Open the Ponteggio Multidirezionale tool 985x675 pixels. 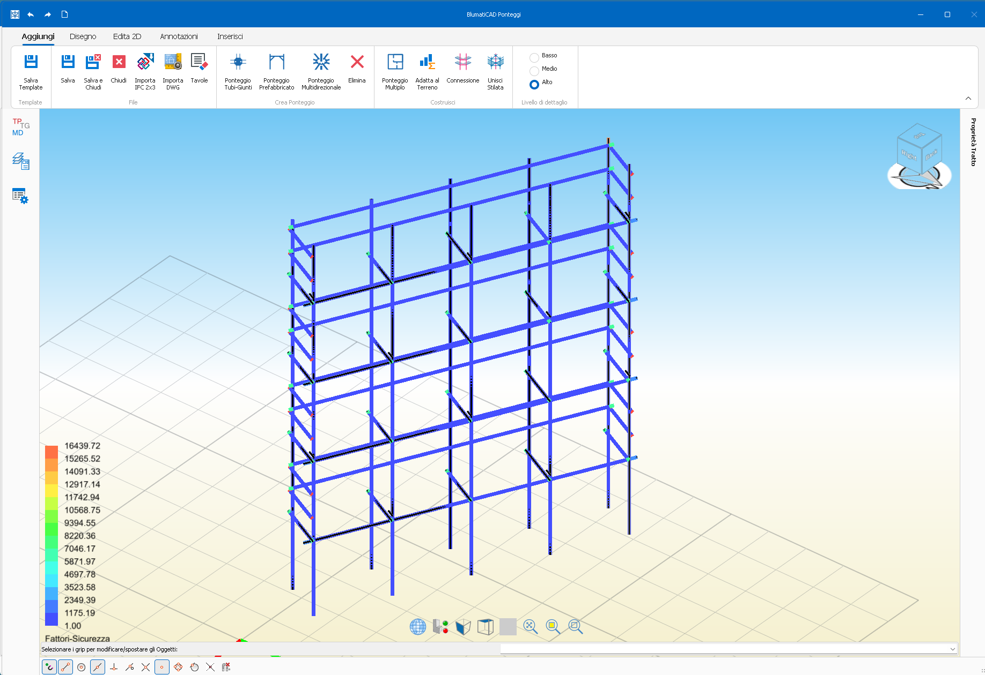point(321,63)
